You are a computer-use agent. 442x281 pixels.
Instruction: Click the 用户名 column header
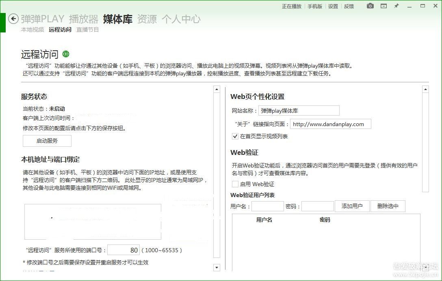pyautogui.click(x=264, y=220)
